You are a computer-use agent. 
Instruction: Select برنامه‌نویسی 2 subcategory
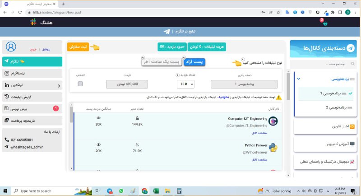tap(325, 107)
